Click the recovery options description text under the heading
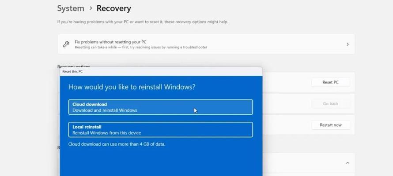393x176 pixels. tap(143, 22)
